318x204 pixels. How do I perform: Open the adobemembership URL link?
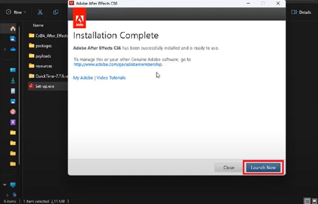click(x=118, y=64)
